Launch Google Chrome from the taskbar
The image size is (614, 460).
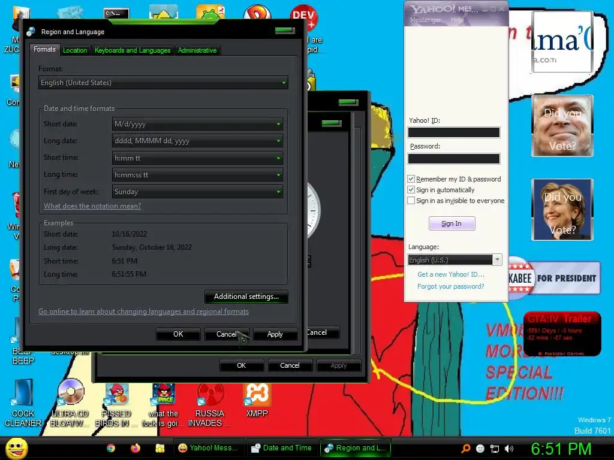[x=111, y=448]
